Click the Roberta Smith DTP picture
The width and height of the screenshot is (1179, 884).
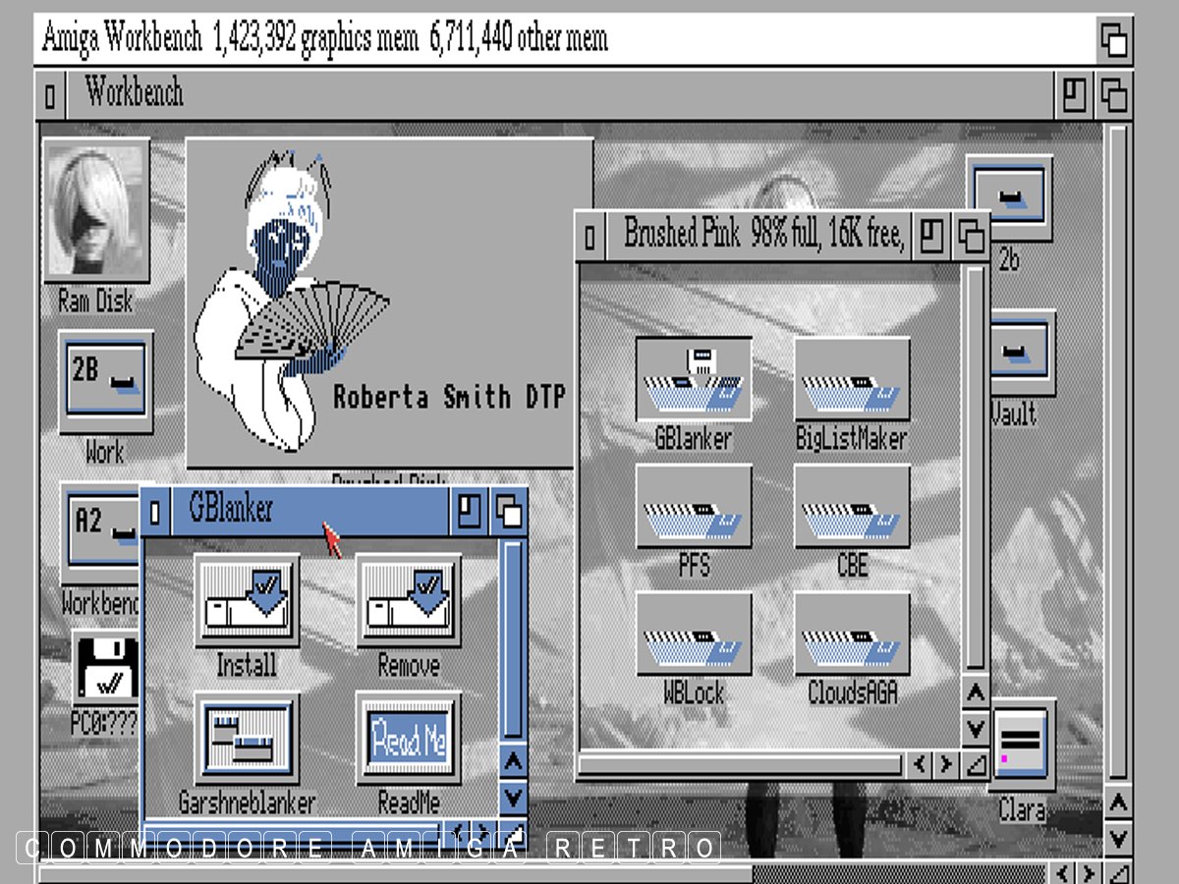click(389, 304)
